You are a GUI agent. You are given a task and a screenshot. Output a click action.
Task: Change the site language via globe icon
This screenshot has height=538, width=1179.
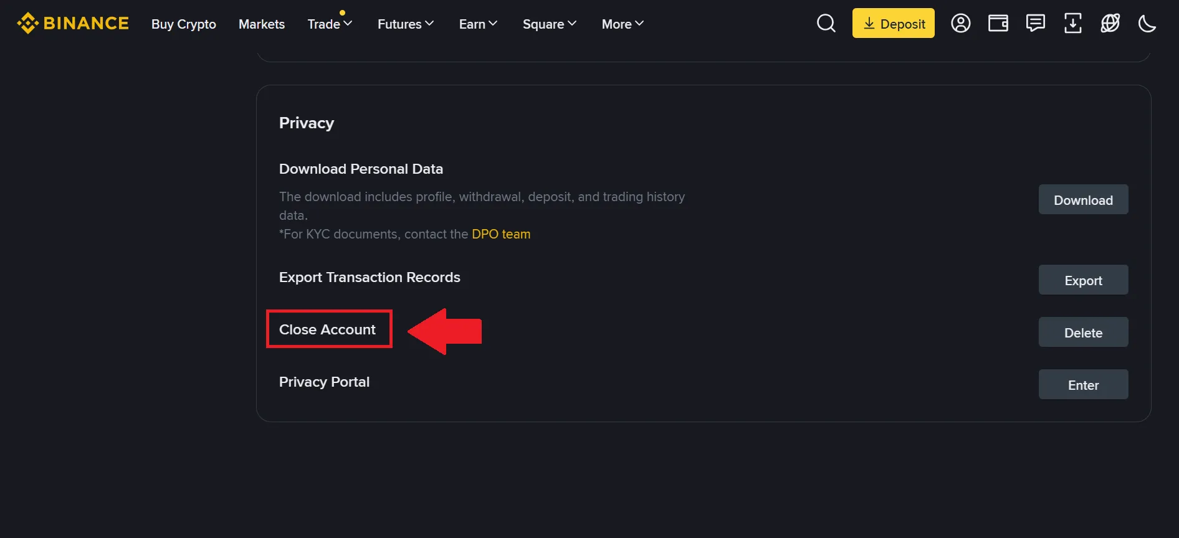[x=1110, y=23]
